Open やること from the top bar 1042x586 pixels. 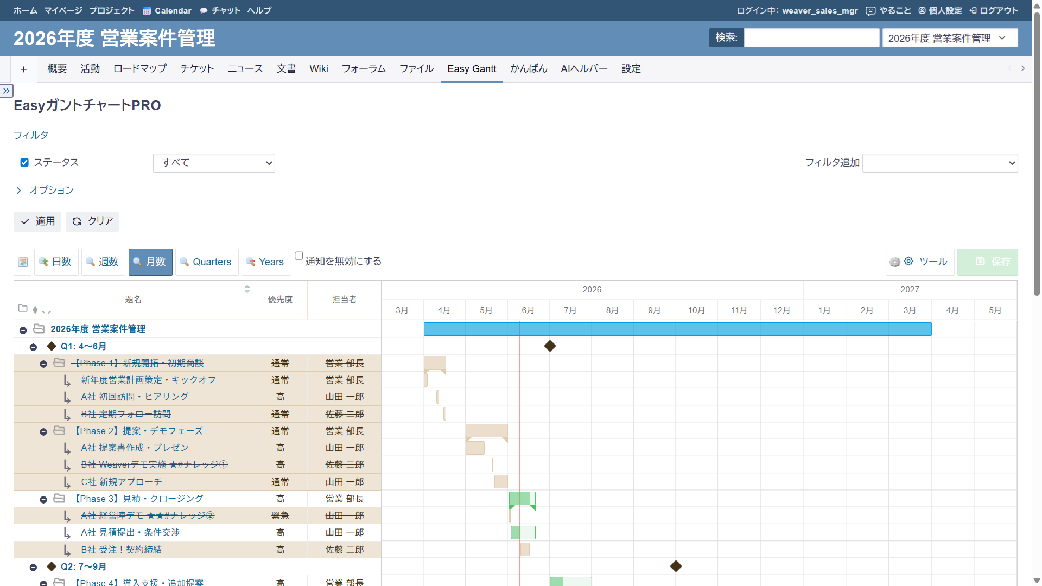888,10
